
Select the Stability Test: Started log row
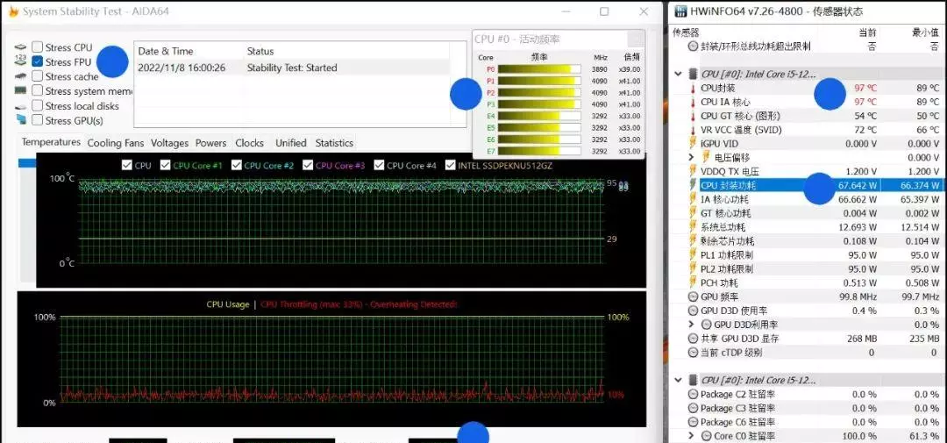tap(292, 68)
